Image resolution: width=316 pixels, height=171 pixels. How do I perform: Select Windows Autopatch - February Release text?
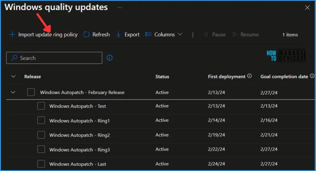coord(82,93)
